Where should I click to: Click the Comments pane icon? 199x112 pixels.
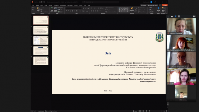[x=160, y=5]
